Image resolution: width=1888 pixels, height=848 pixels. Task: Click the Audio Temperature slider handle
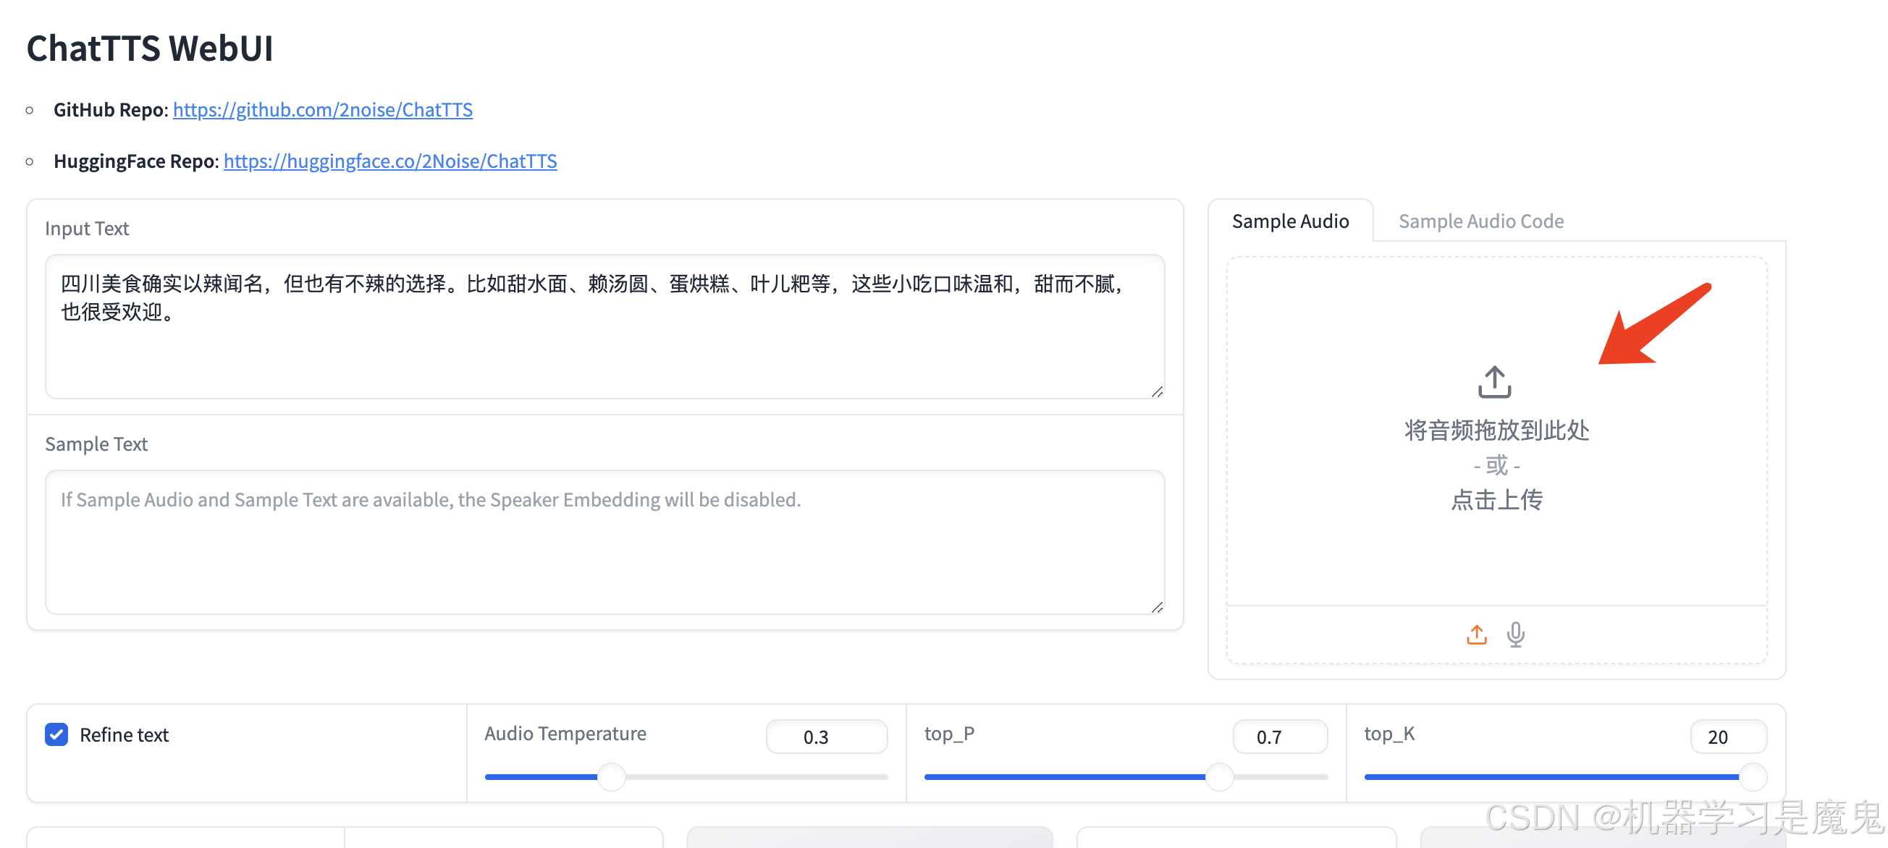click(612, 776)
